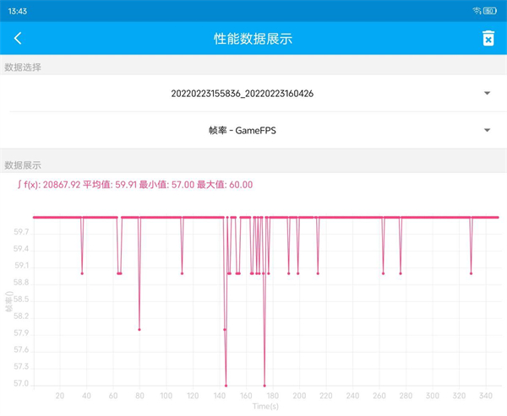Viewport: 507px width, 416px height.
Task: Tap the battery indicator icon
Action: point(491,10)
